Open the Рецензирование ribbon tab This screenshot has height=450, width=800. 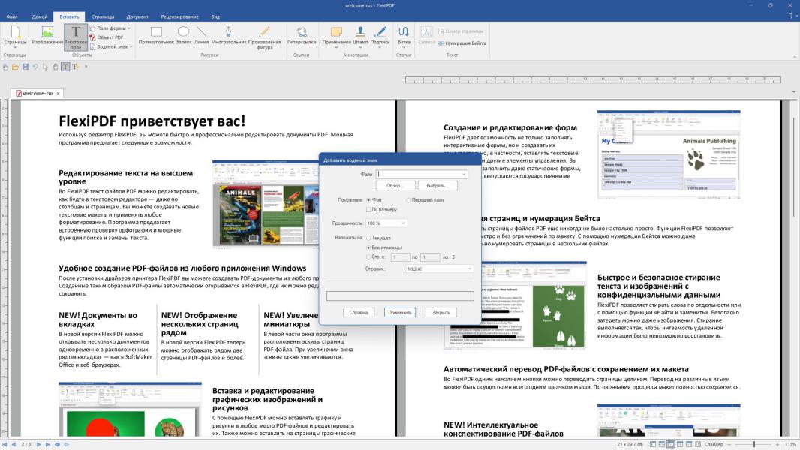(181, 16)
